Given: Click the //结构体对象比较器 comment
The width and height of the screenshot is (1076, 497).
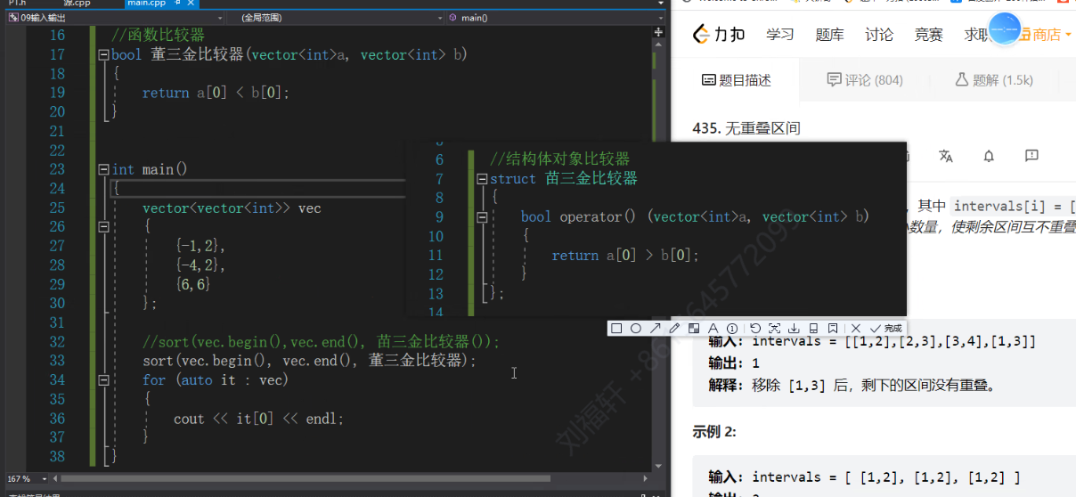Looking at the screenshot, I should pos(559,159).
